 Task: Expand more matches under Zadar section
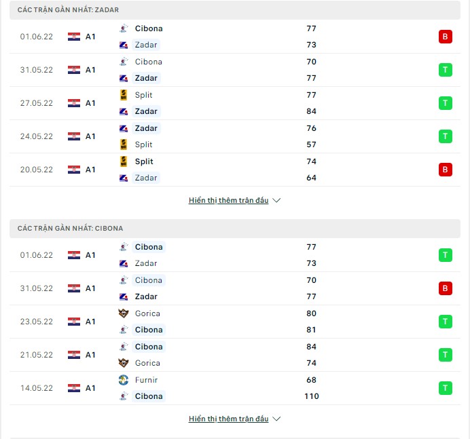(228, 200)
